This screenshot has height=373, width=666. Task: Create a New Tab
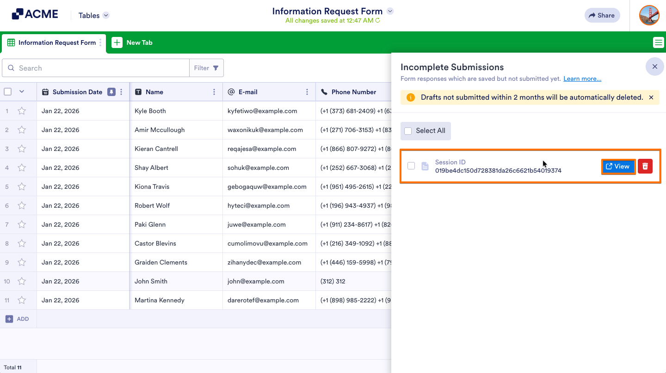[x=132, y=42]
